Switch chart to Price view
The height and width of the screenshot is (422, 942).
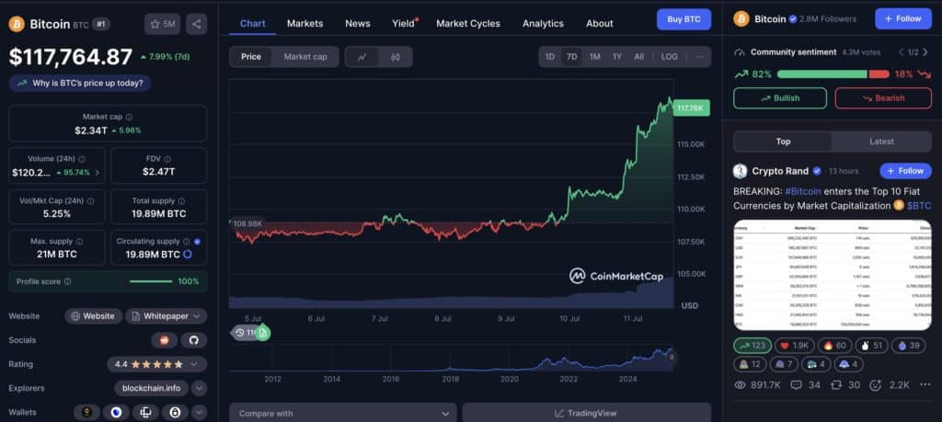pos(251,57)
